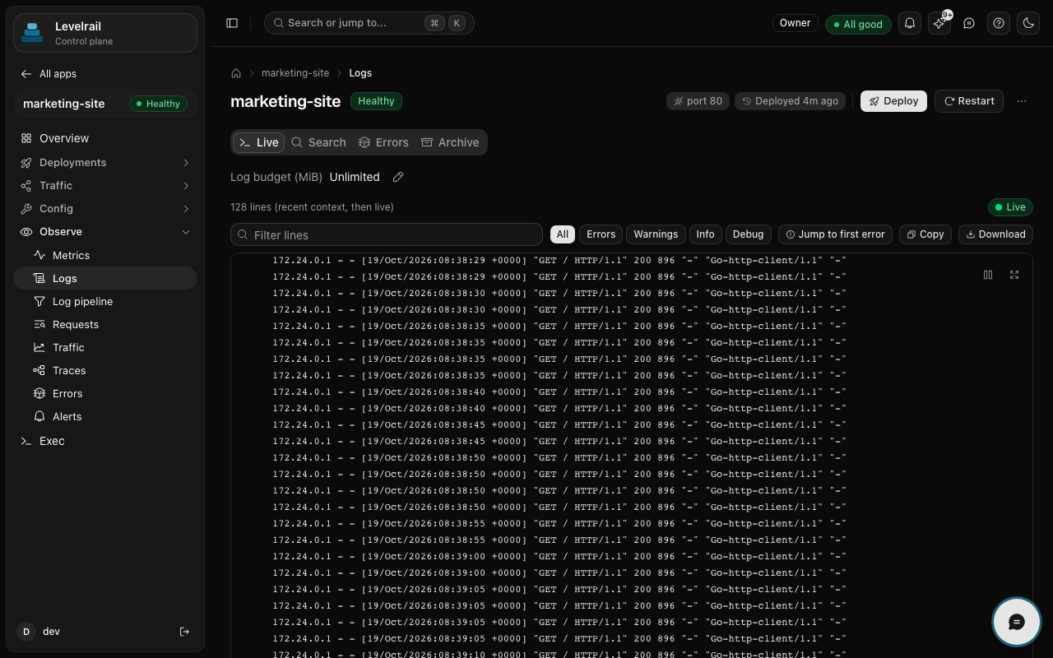
Task: Click the home breadcrumb icon
Action: (236, 73)
